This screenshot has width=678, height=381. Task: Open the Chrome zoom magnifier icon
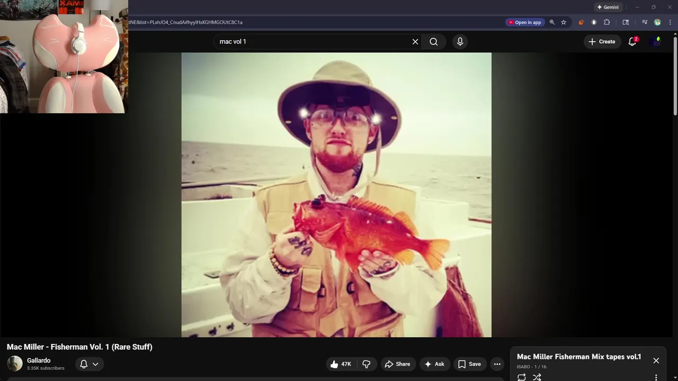pyautogui.click(x=552, y=22)
